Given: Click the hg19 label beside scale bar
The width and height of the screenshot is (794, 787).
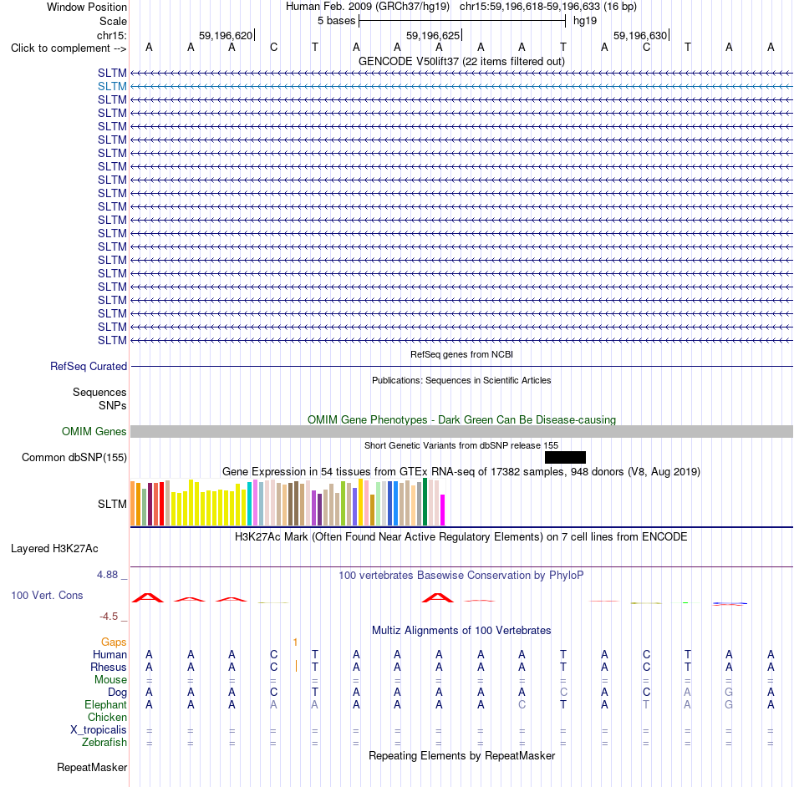Looking at the screenshot, I should [585, 21].
